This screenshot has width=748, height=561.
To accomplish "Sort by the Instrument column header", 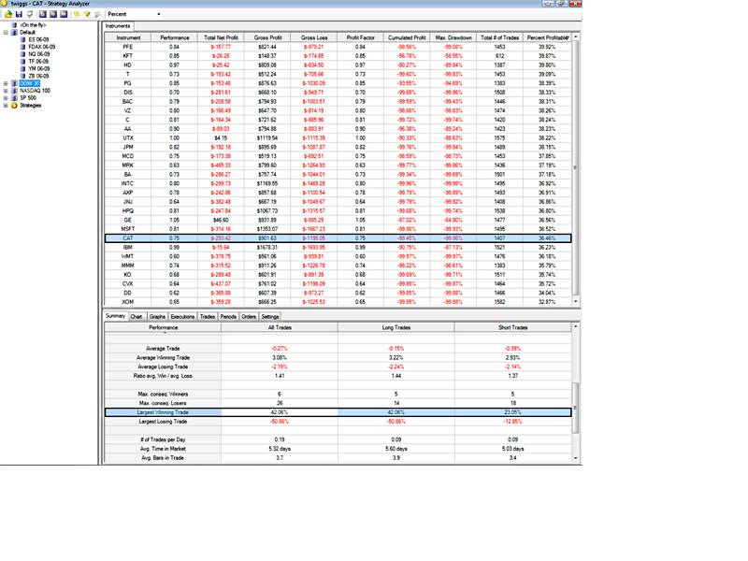I will 128,37.
